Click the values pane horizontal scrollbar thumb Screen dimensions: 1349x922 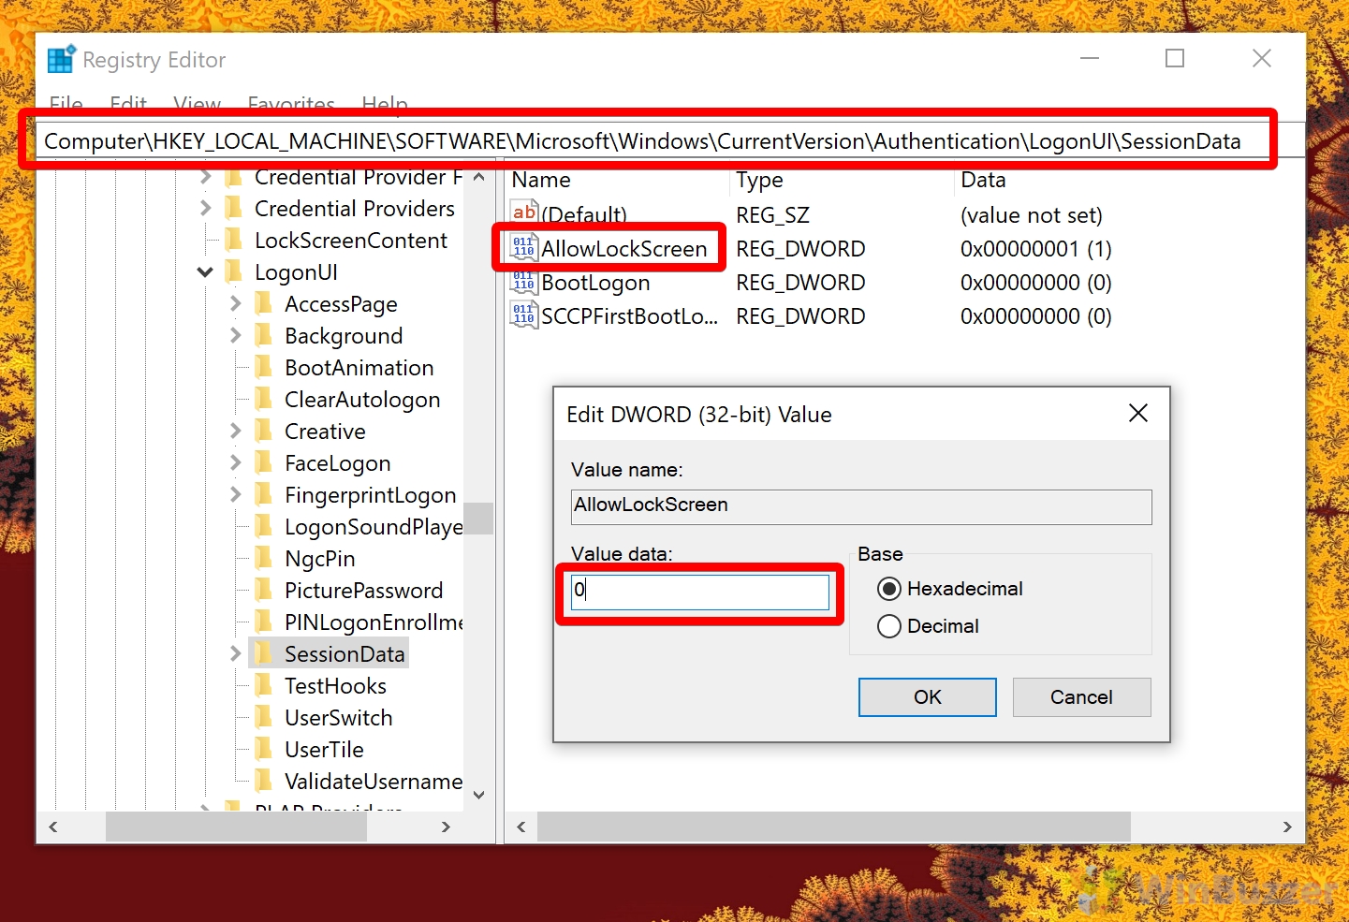[833, 827]
